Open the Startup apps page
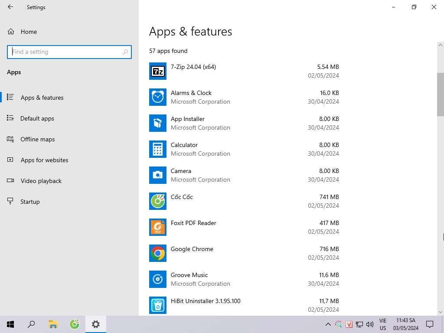Viewport: 444px width, 333px height. (30, 202)
